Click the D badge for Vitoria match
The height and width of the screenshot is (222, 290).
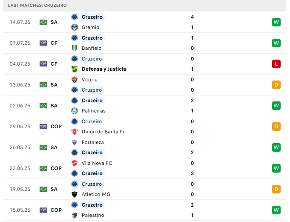click(276, 85)
